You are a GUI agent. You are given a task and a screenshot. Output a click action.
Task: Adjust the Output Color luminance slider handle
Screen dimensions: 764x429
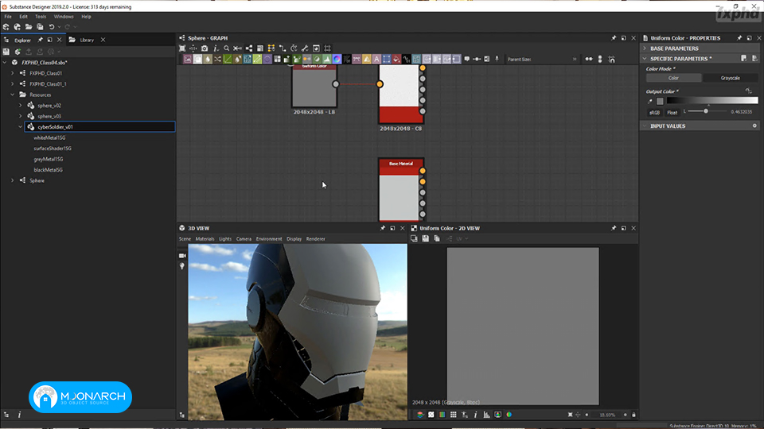coord(706,111)
